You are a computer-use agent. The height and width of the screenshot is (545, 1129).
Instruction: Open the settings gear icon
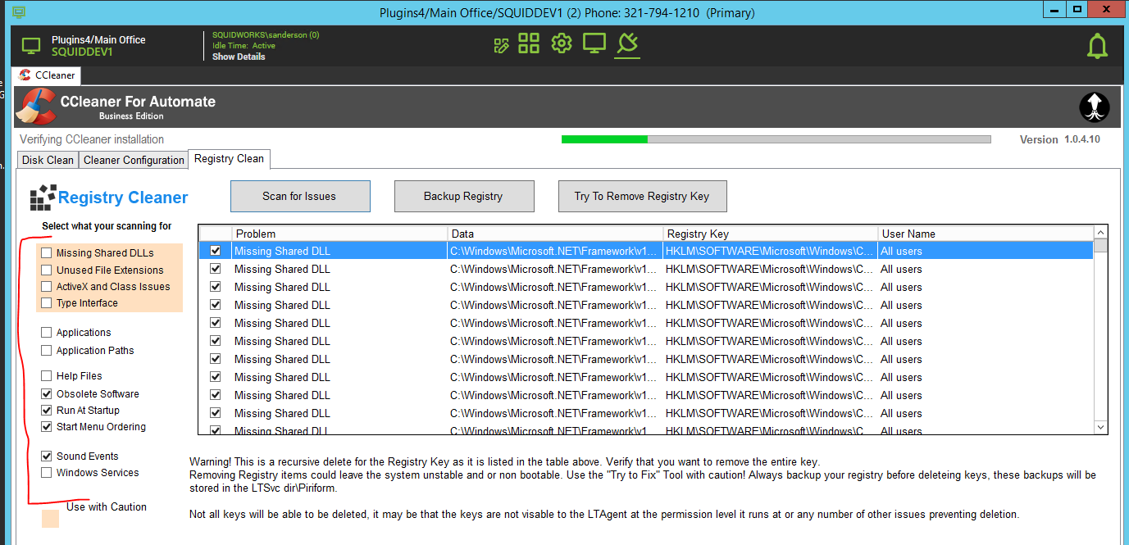(561, 43)
